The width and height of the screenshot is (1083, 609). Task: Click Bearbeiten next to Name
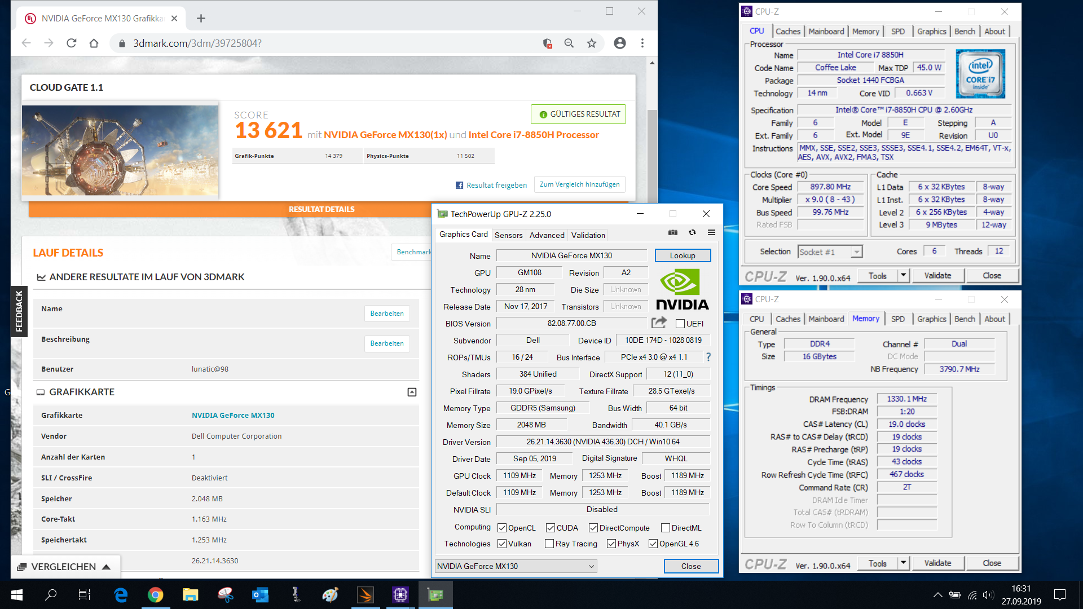click(387, 314)
